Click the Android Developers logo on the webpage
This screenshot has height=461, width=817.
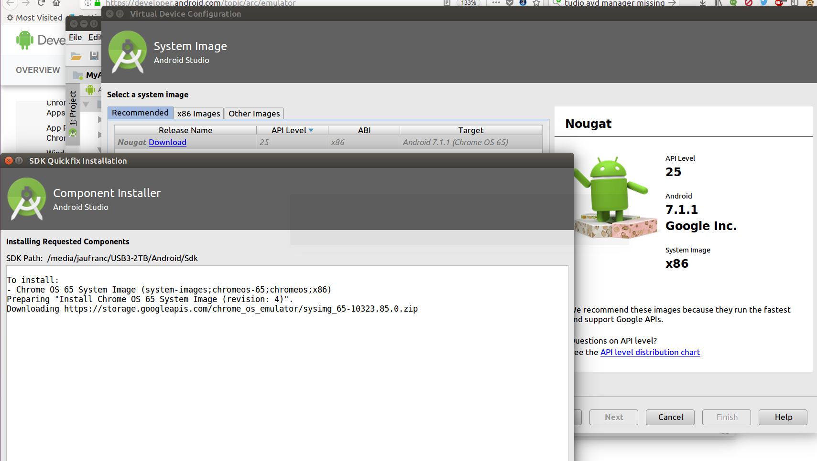pyautogui.click(x=40, y=40)
